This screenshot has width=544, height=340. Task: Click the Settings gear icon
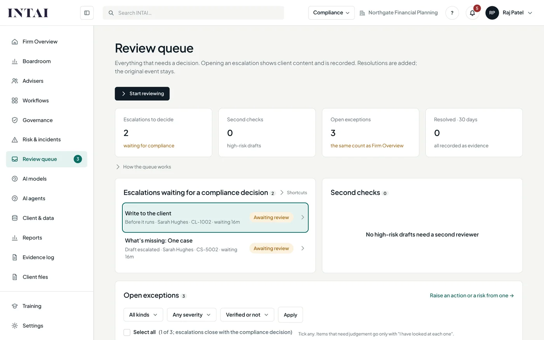[x=15, y=326]
